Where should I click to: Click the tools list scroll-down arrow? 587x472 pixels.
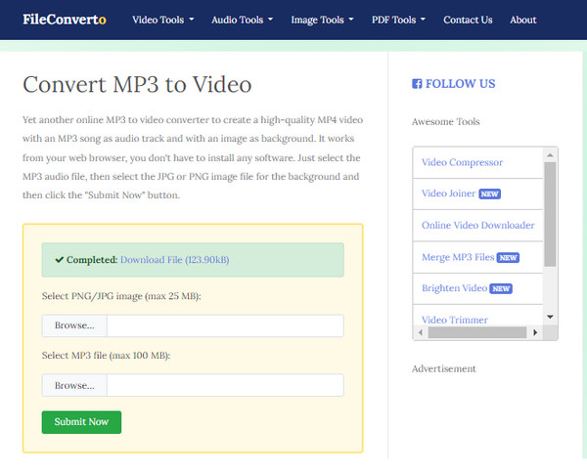550,318
